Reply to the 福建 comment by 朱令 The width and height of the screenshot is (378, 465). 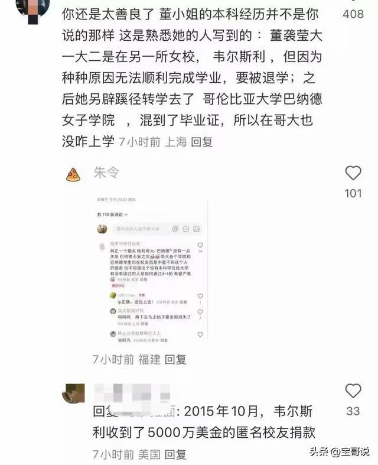pyautogui.click(x=175, y=359)
